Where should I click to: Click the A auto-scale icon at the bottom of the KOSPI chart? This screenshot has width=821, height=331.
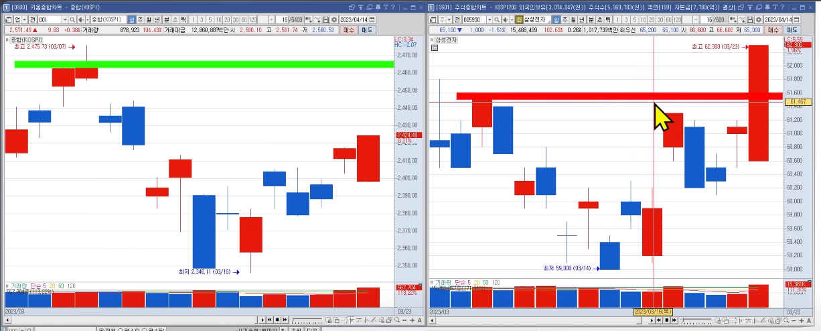(x=419, y=320)
